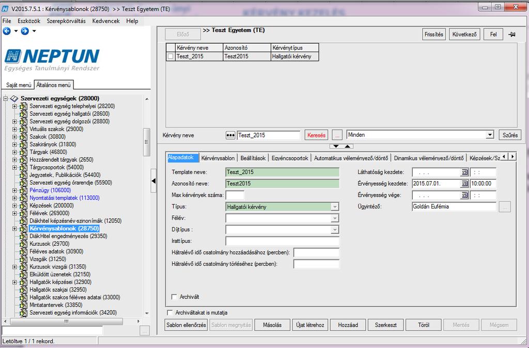Click the pin icon next to Fel
The height and width of the screenshot is (348, 529).
click(512, 35)
